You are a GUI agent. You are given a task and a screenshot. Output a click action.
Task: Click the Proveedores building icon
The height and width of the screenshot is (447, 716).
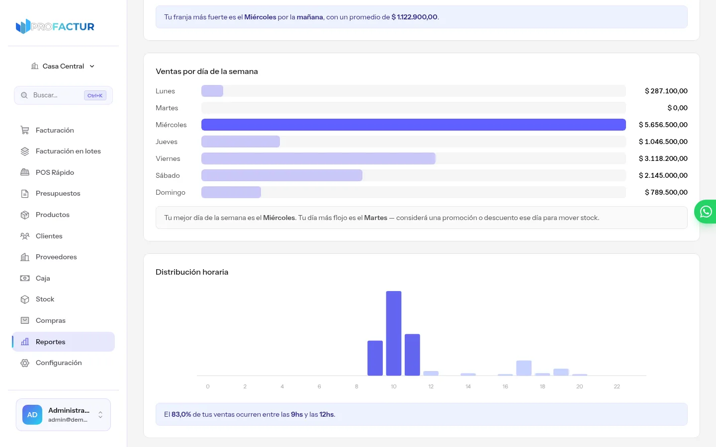pos(25,257)
